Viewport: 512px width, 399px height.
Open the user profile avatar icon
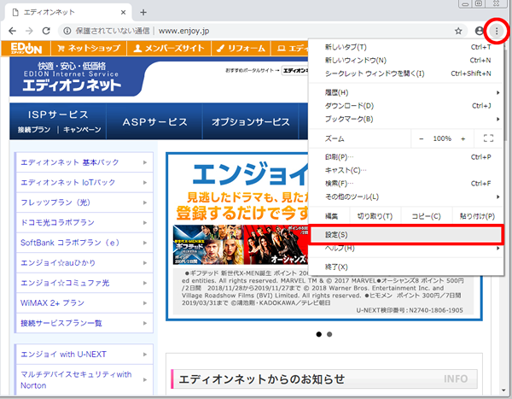[479, 31]
